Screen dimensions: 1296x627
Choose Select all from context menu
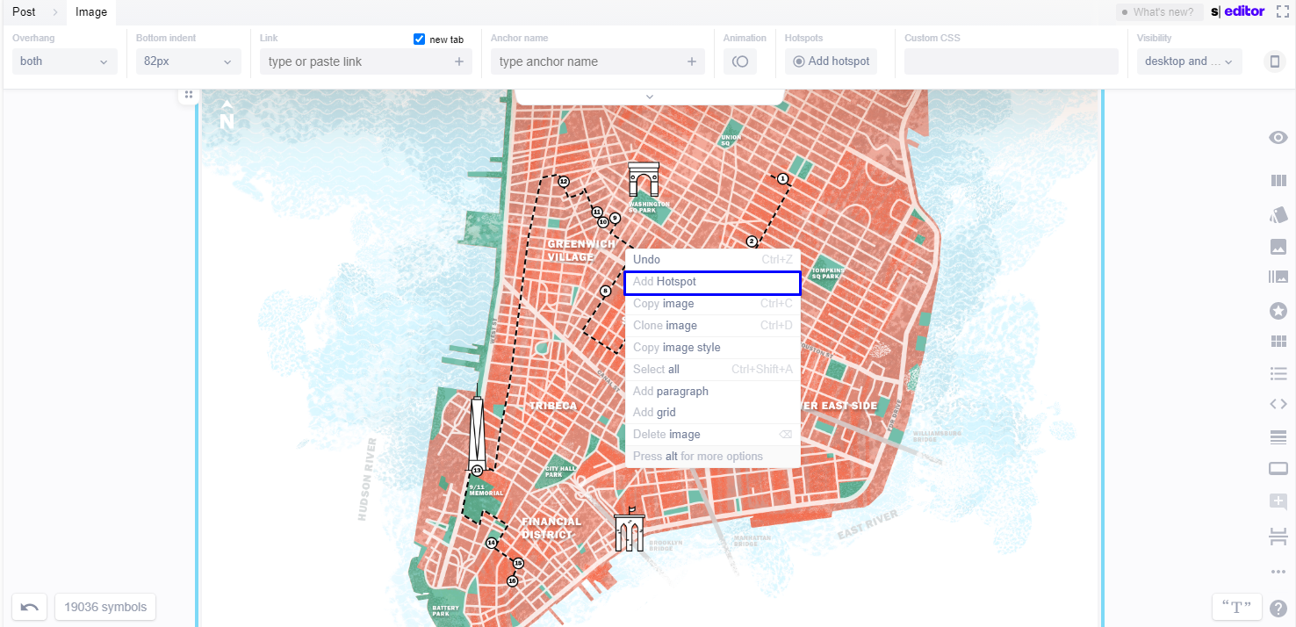tap(713, 370)
